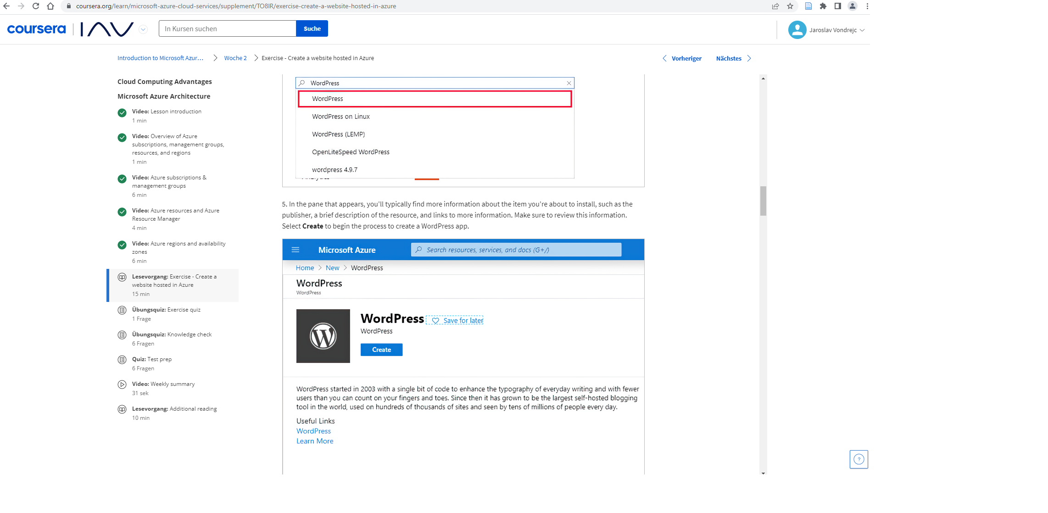Click the 'Cloud Computing Advantages' heading
This screenshot has height=513, width=1048.
click(165, 82)
